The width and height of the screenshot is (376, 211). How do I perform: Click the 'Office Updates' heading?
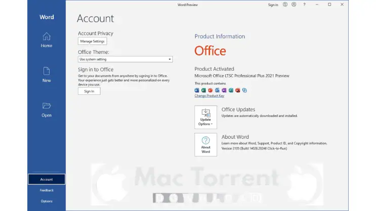[x=238, y=110]
